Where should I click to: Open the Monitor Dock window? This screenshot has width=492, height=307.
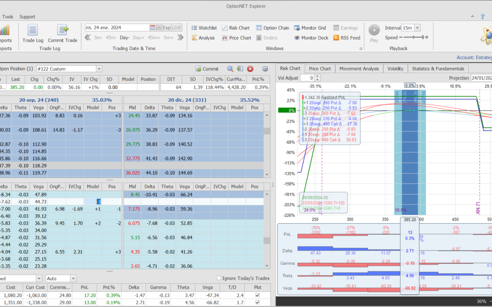[x=311, y=38]
